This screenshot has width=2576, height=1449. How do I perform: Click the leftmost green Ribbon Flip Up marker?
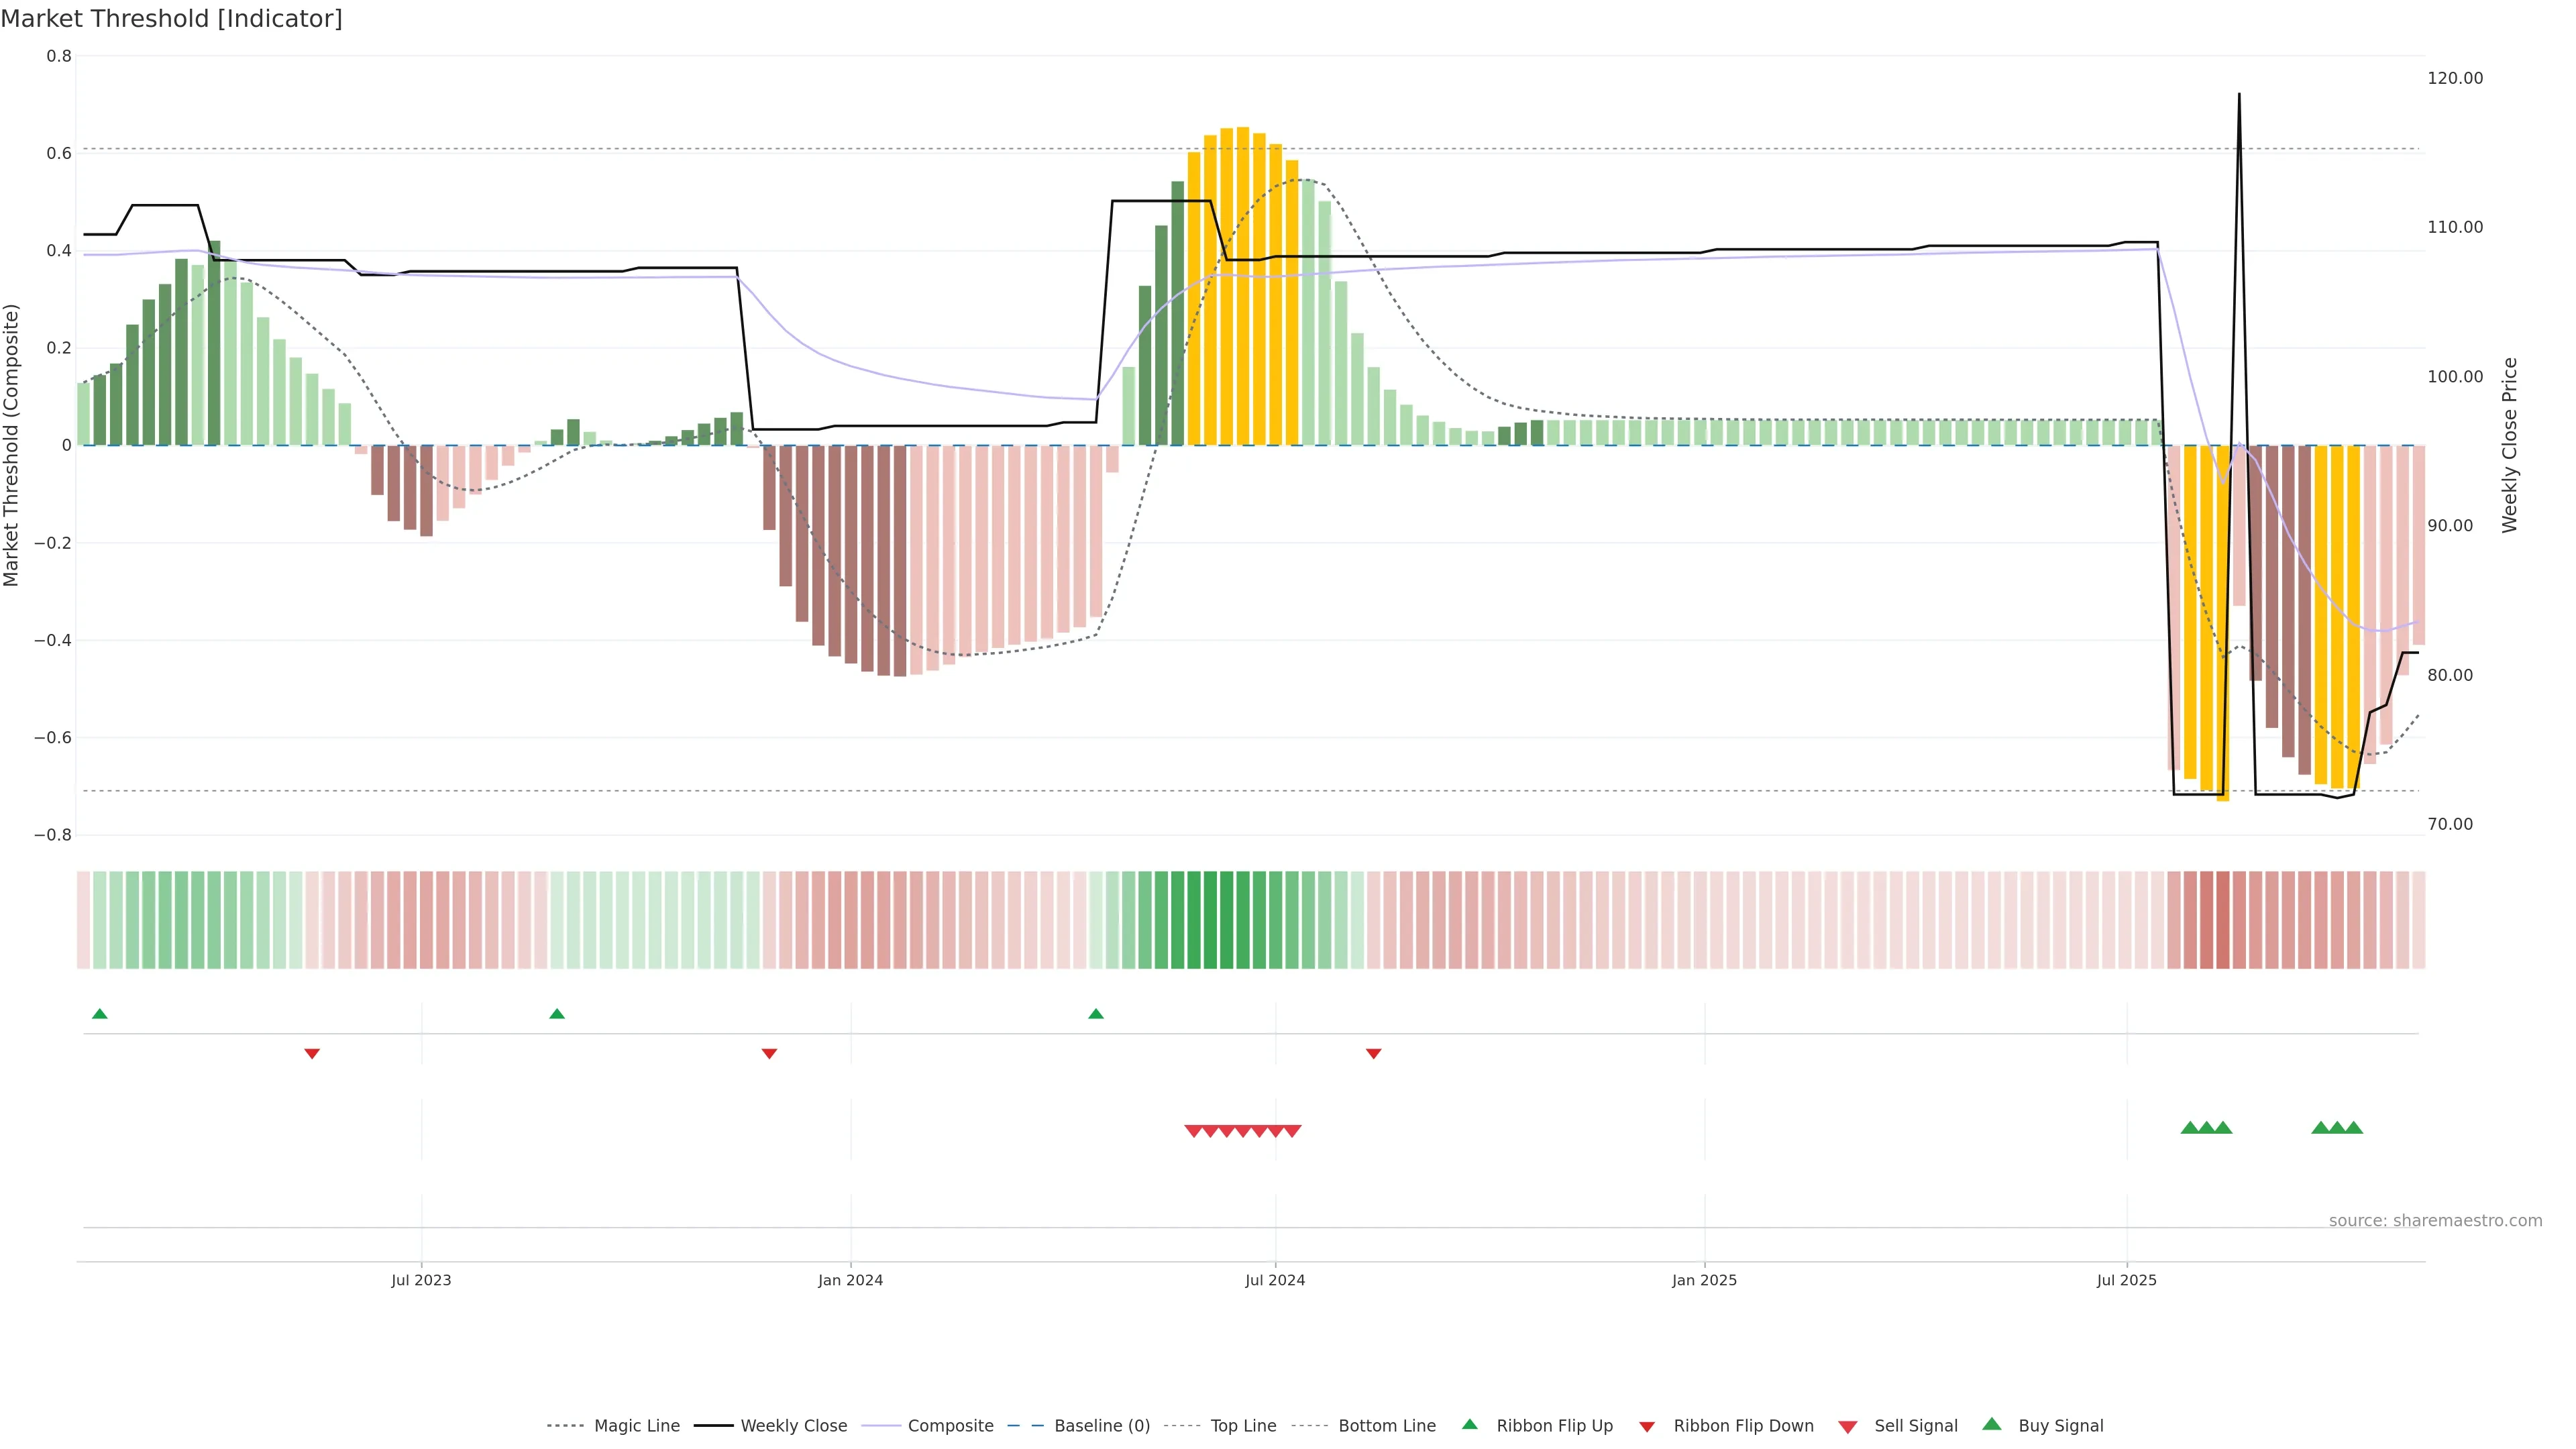[x=99, y=1014]
